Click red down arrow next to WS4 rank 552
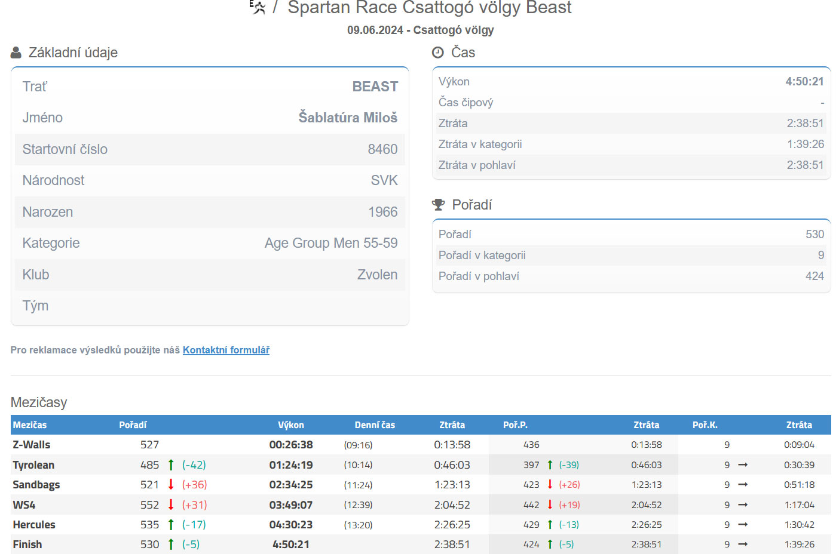This screenshot has height=557, width=836. click(x=171, y=504)
